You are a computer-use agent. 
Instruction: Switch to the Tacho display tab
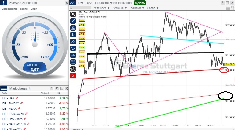click(x=24, y=9)
